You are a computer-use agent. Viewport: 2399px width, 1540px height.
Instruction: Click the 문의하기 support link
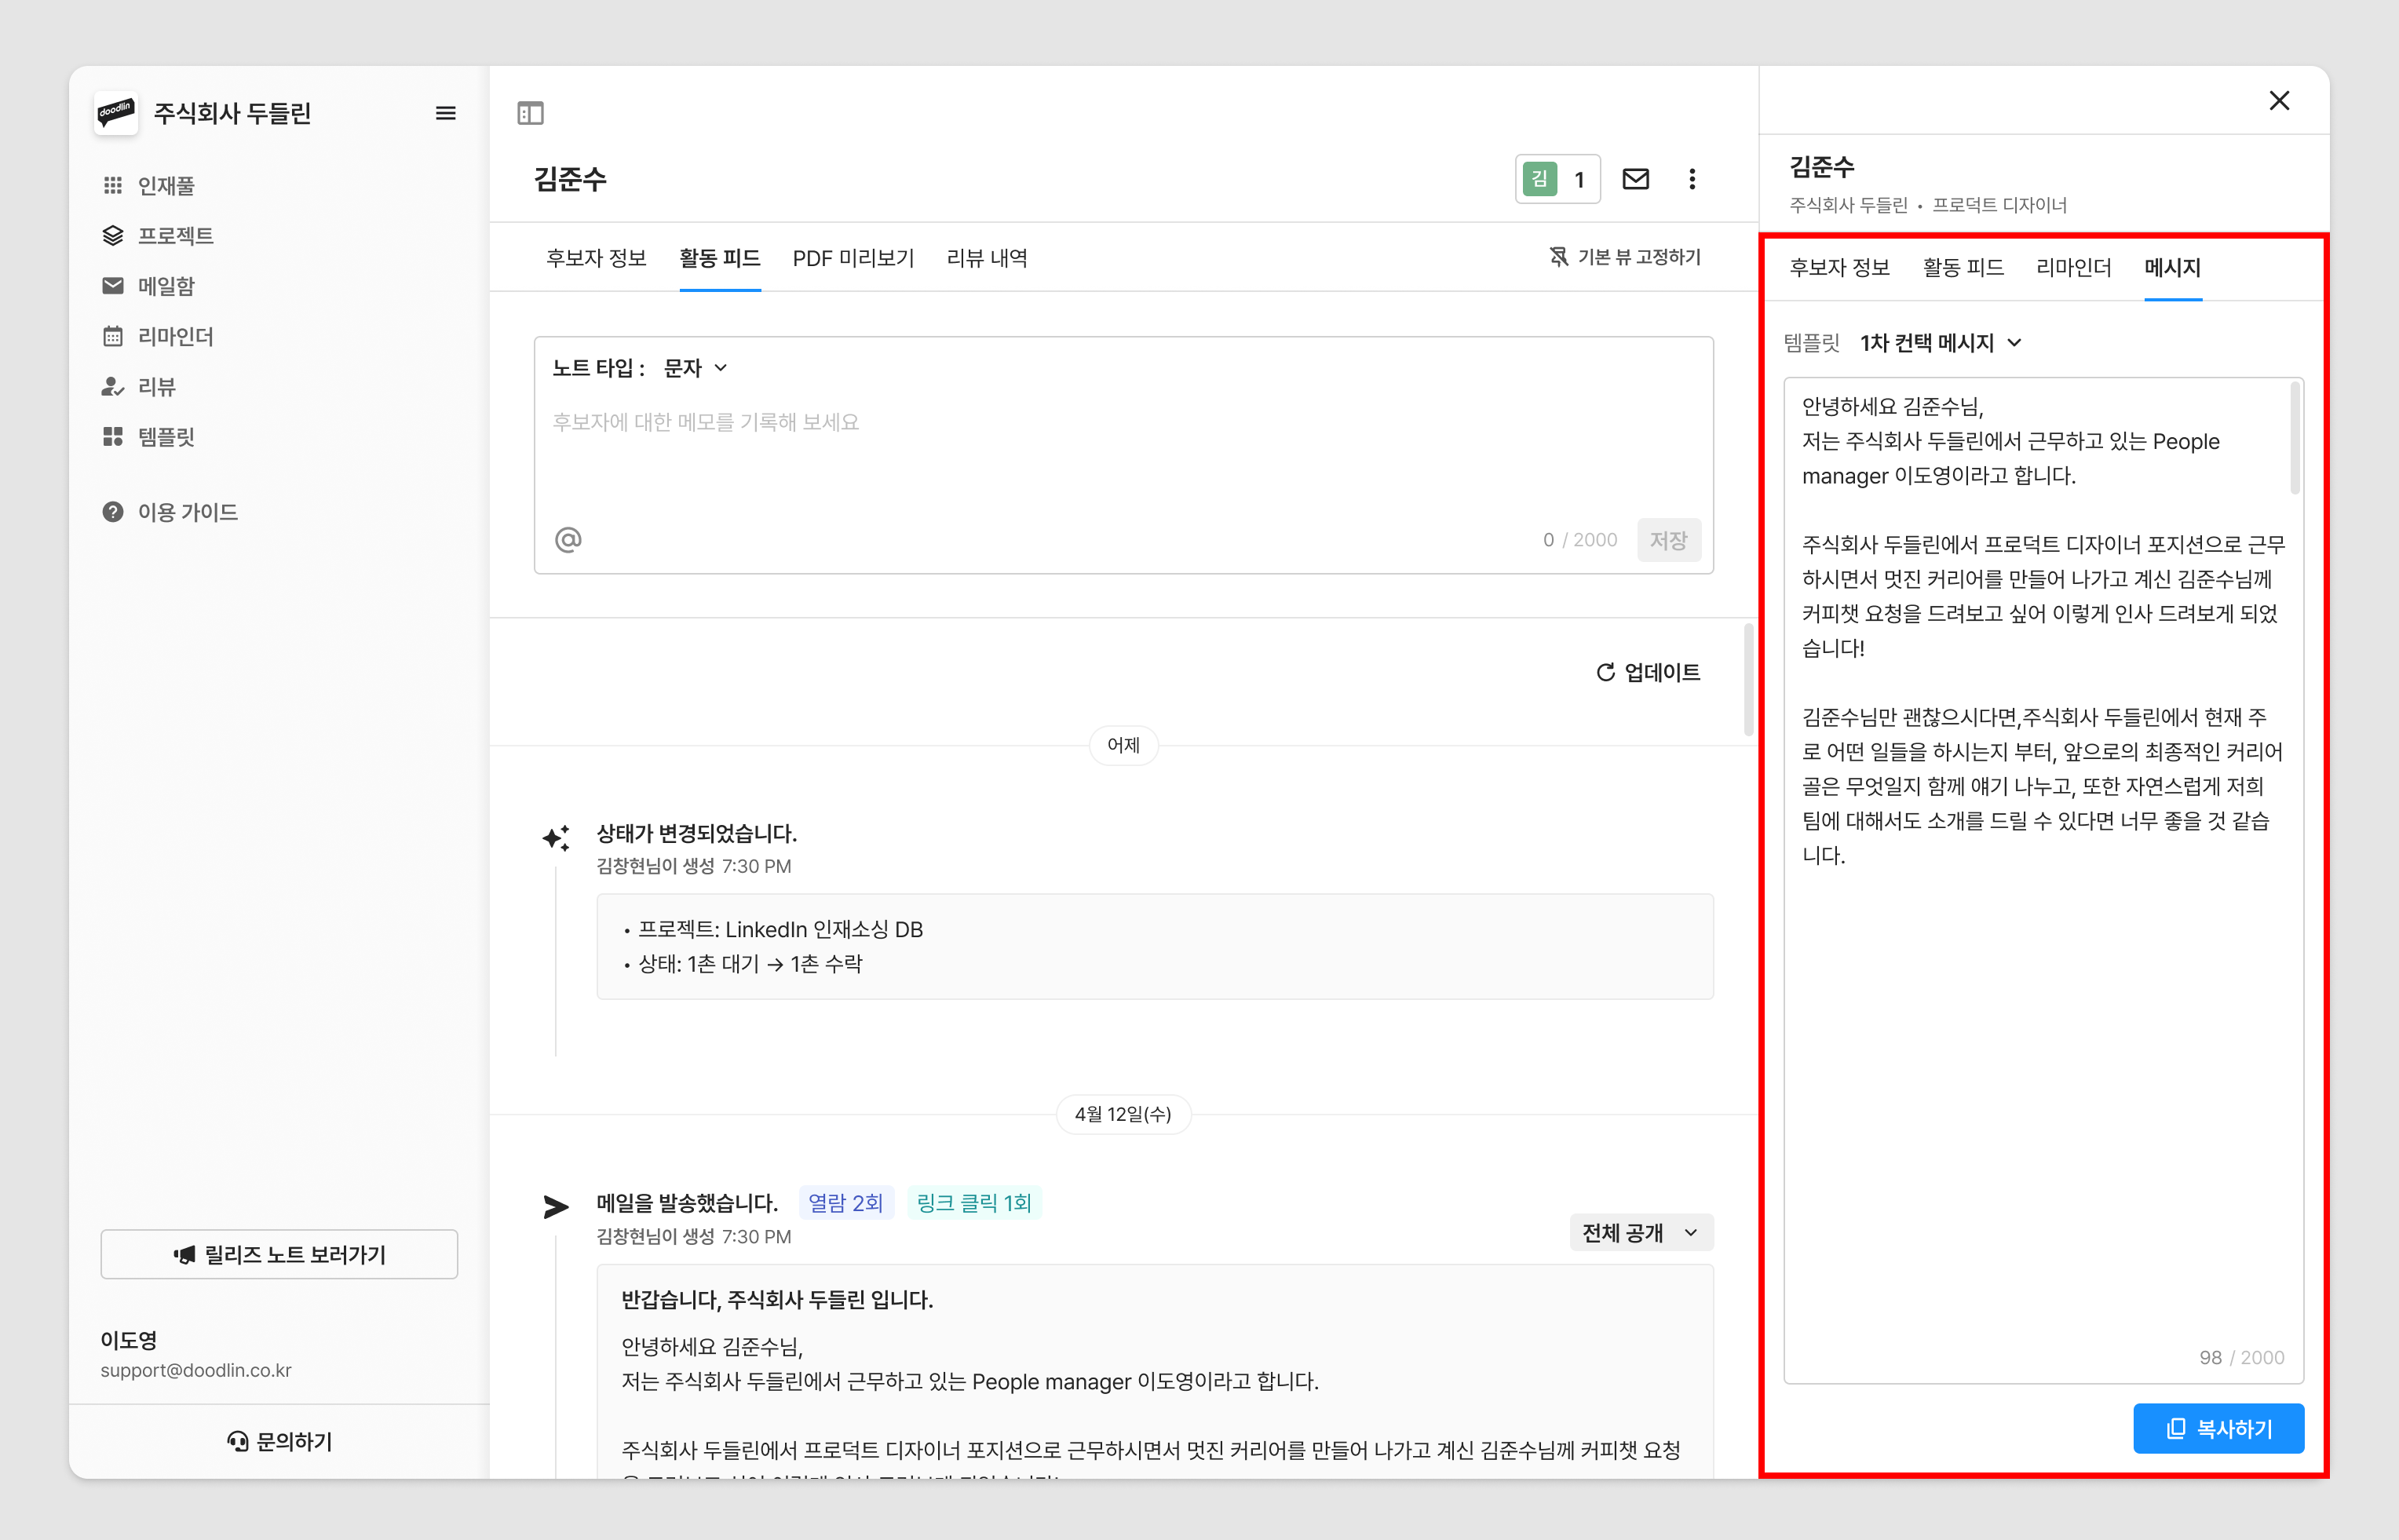(x=279, y=1441)
